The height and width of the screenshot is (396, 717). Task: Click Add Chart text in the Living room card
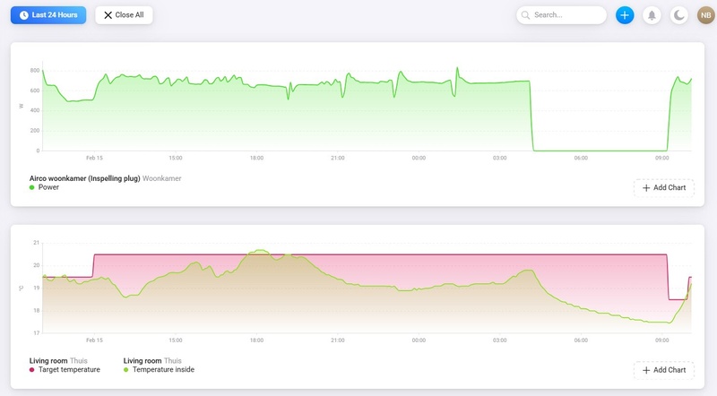(x=669, y=370)
